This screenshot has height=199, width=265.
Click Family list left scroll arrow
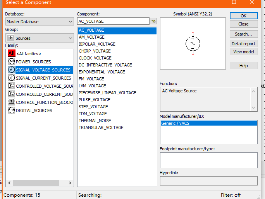9,183
